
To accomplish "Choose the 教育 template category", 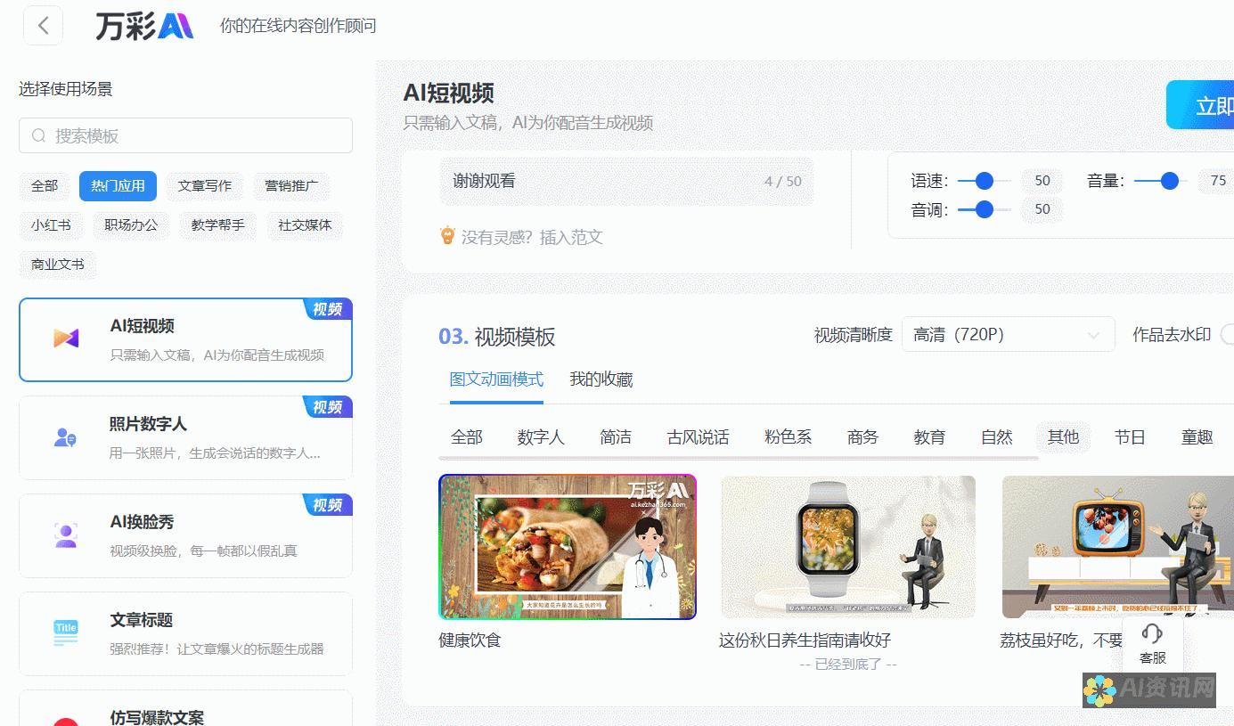I will 929,437.
